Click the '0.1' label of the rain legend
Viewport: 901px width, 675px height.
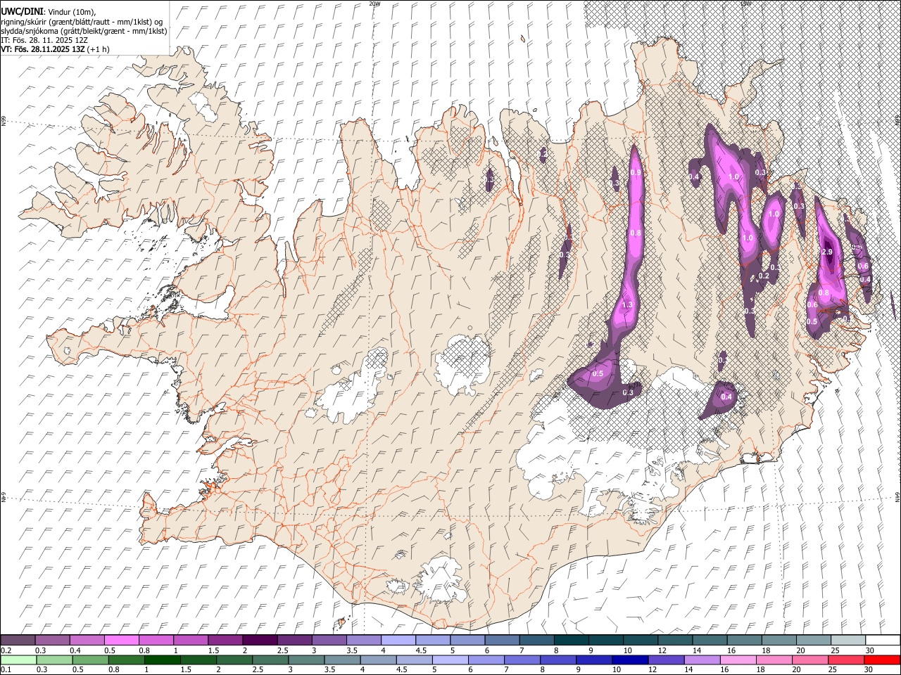5,669
